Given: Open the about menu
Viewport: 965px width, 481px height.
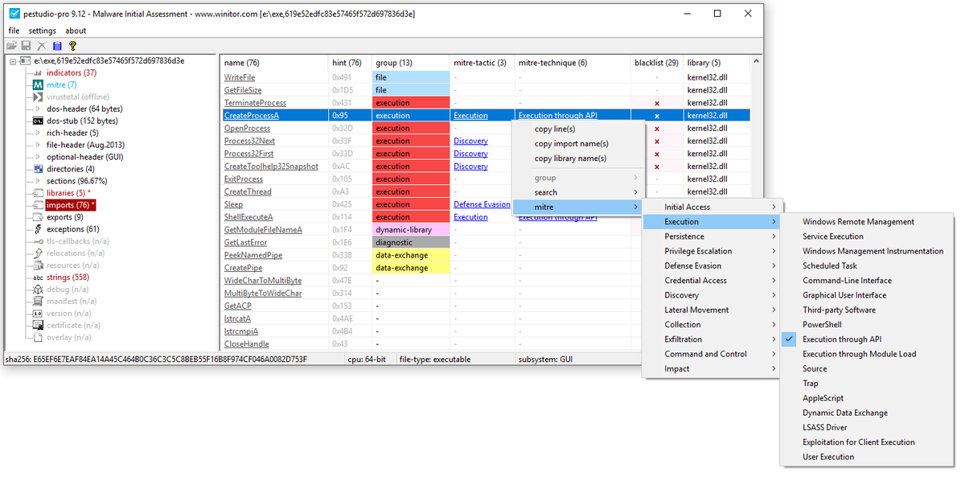Looking at the screenshot, I should tap(76, 31).
